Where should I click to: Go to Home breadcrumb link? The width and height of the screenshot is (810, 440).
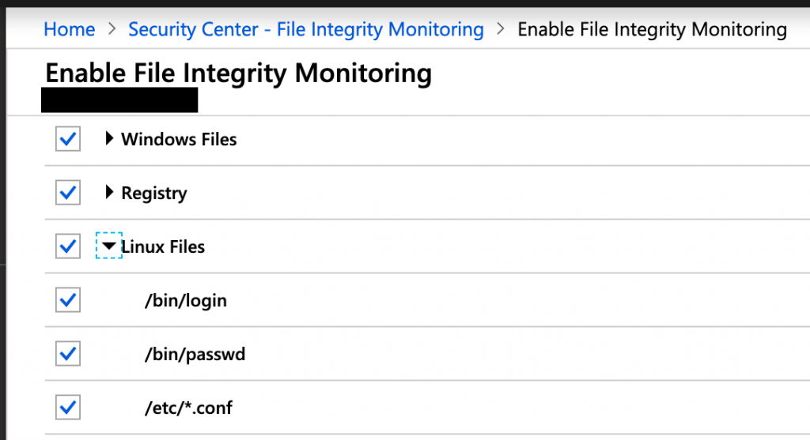point(70,29)
